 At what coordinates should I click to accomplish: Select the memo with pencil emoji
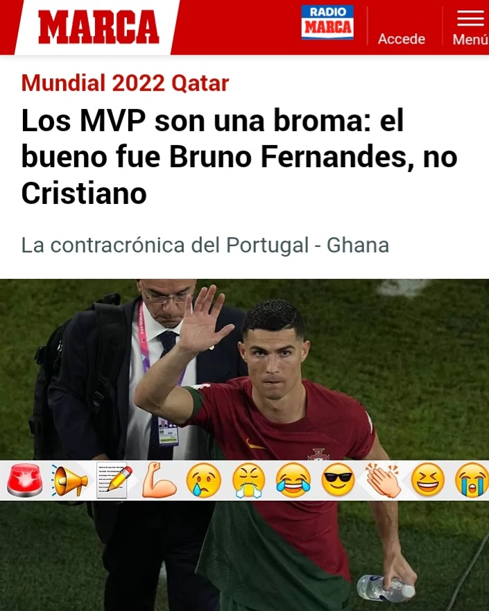click(114, 480)
